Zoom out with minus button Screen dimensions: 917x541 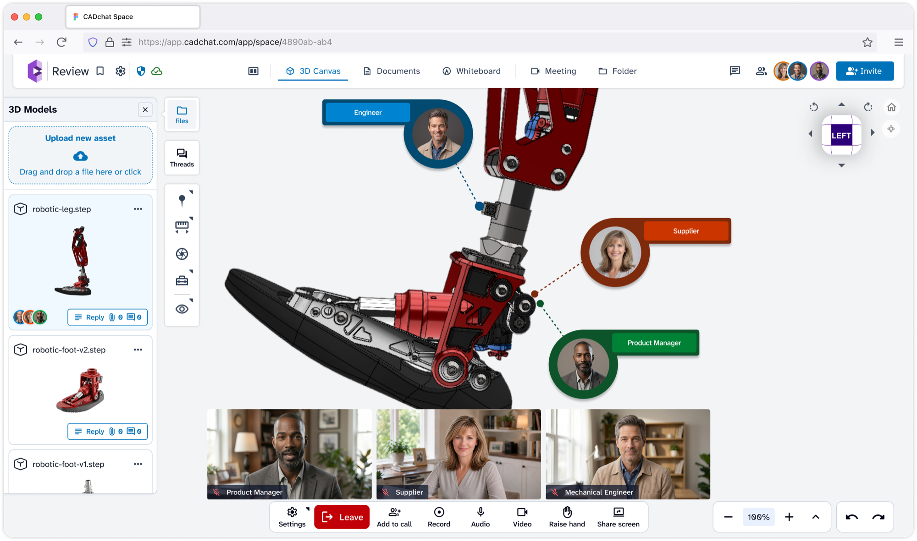pyautogui.click(x=728, y=517)
